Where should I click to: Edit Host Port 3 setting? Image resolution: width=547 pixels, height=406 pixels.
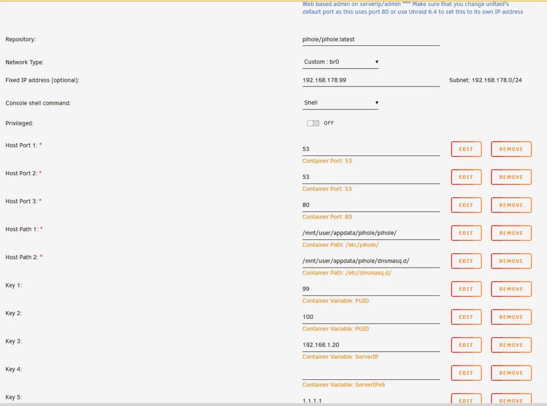coord(466,205)
